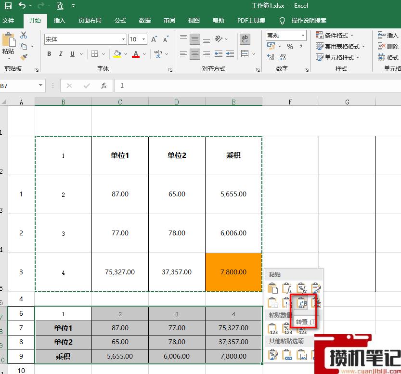The image size is (401, 374).
Task: Choose the Paste Link option
Action: pyautogui.click(x=287, y=355)
